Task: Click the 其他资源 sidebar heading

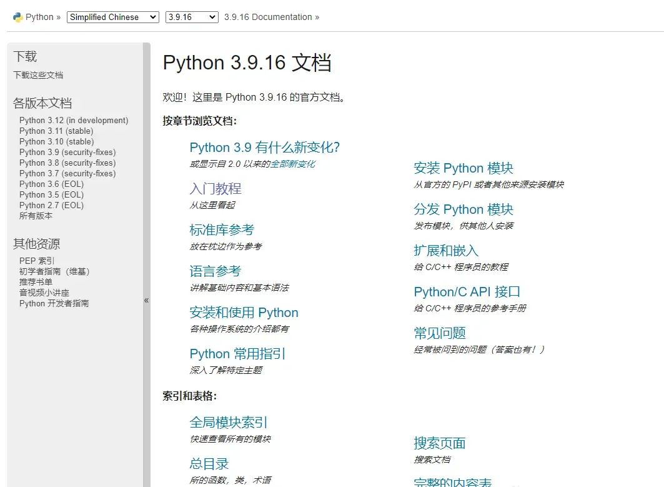Action: click(36, 243)
